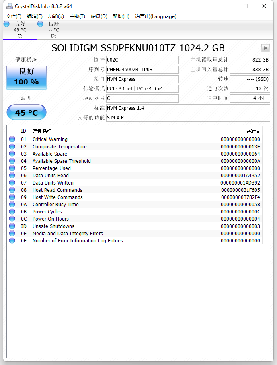Select the Data Units Written attribute name

(x=53, y=182)
